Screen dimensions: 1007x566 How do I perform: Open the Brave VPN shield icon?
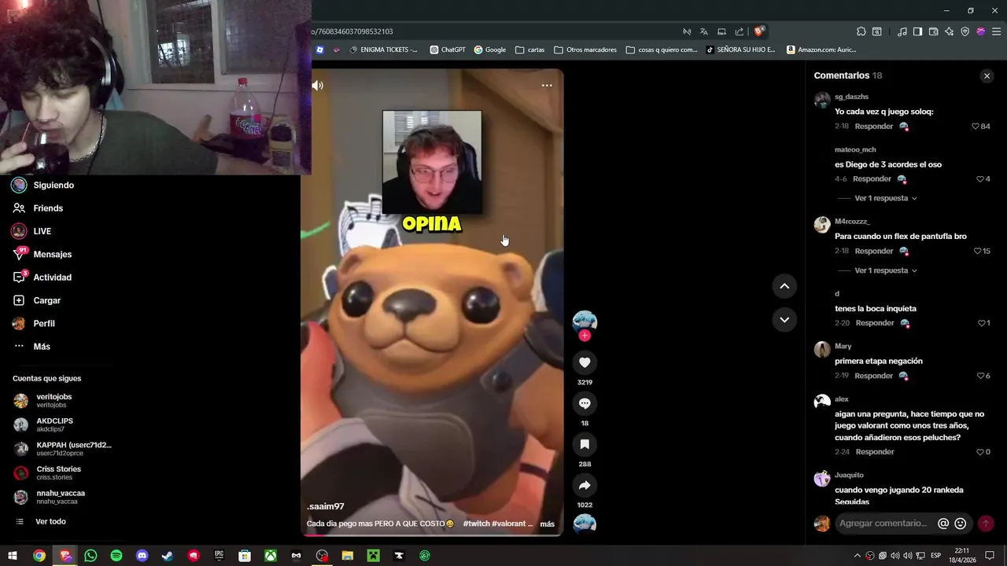(x=965, y=31)
